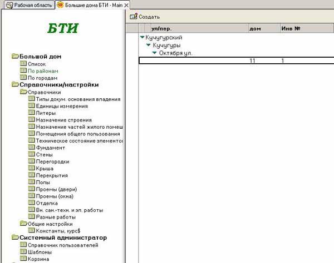Click the icon beside Типы докум. основания владения

point(32,99)
